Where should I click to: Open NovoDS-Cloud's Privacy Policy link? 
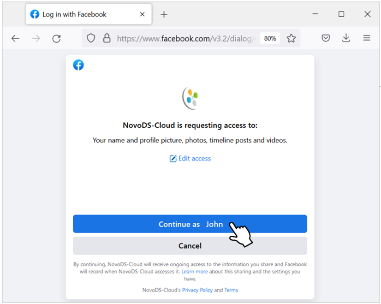point(197,290)
